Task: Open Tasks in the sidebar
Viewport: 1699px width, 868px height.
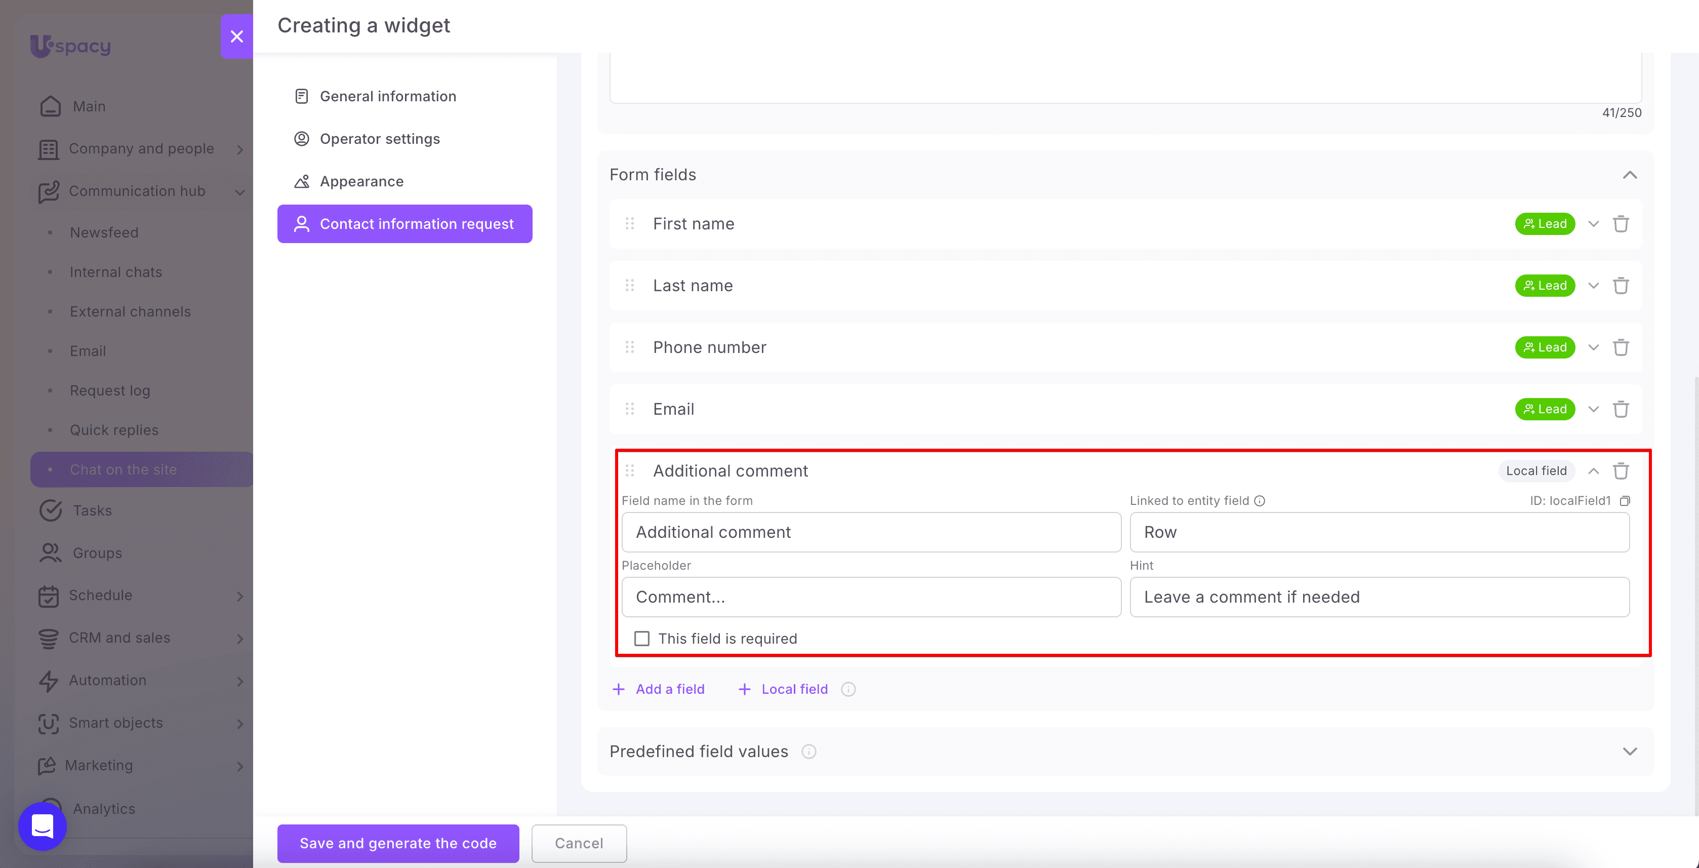Action: [x=76, y=510]
